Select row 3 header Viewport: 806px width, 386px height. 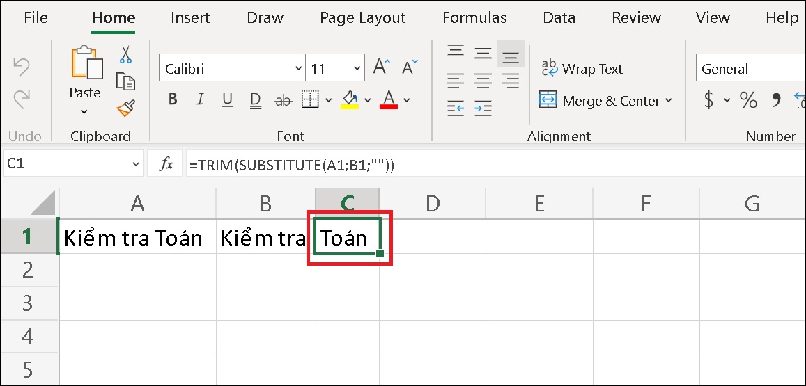tap(29, 303)
